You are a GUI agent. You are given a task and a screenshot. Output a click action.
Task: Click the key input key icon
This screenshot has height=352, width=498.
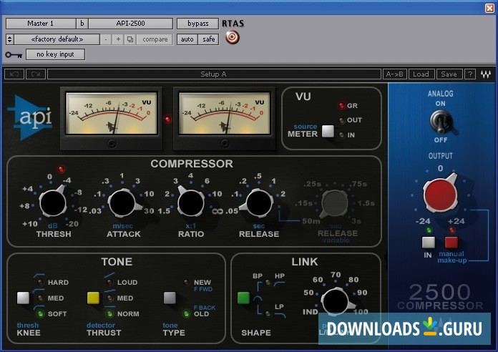pos(13,54)
